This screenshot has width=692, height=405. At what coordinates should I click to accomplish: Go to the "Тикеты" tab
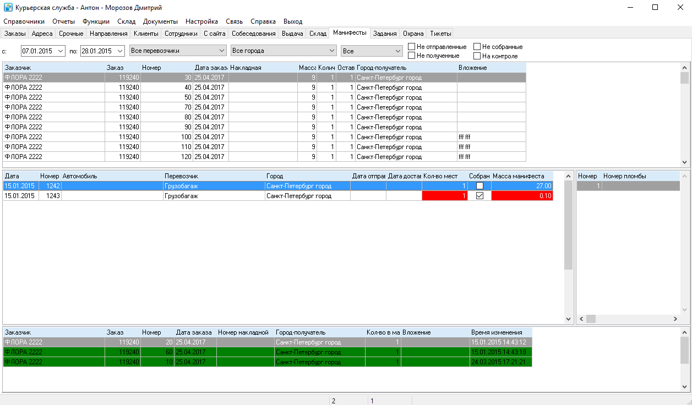click(440, 34)
